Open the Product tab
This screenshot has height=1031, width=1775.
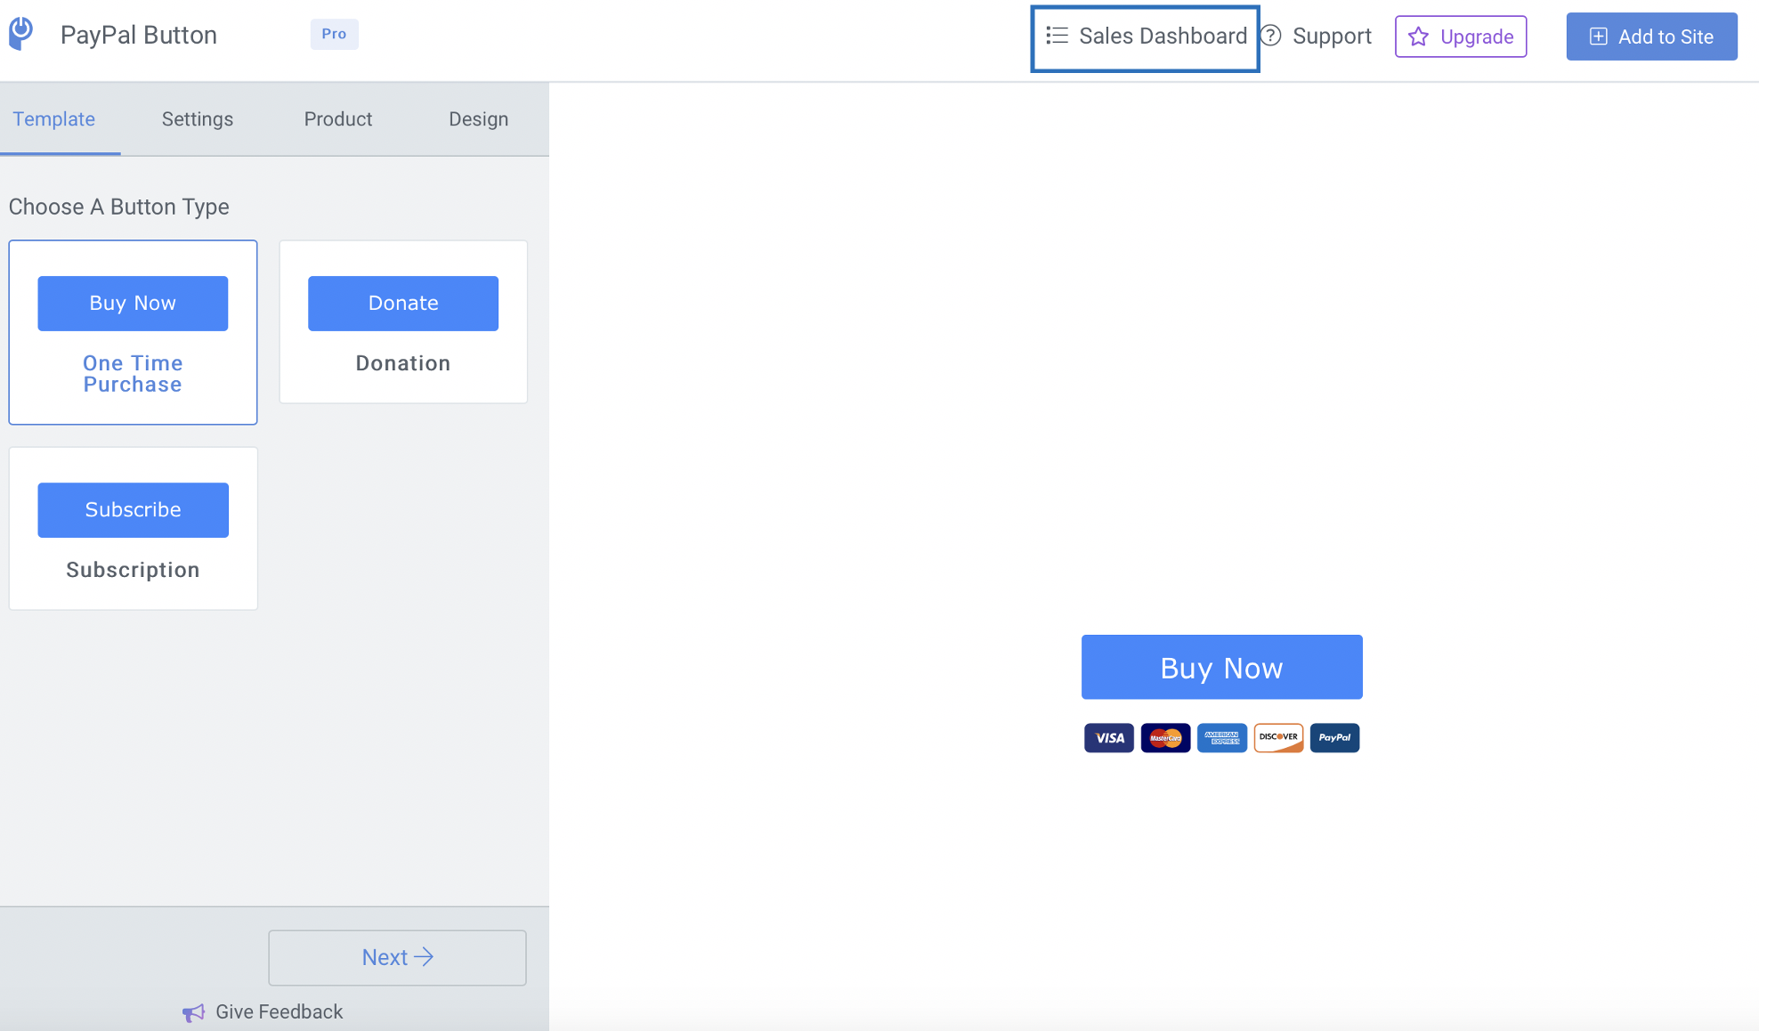(x=338, y=119)
